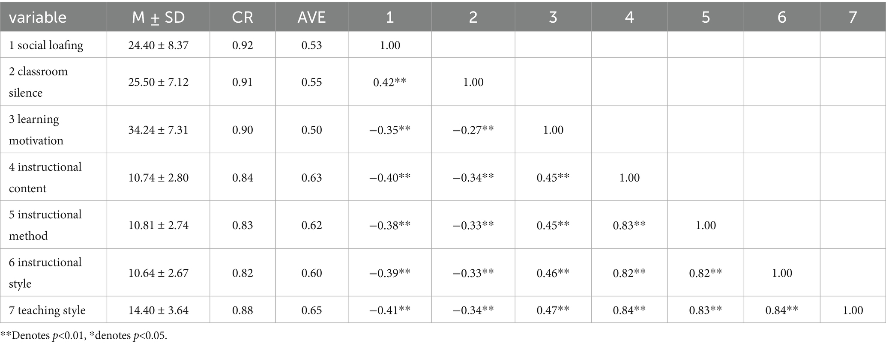Select the '1 social loafing' row label

(x=46, y=45)
